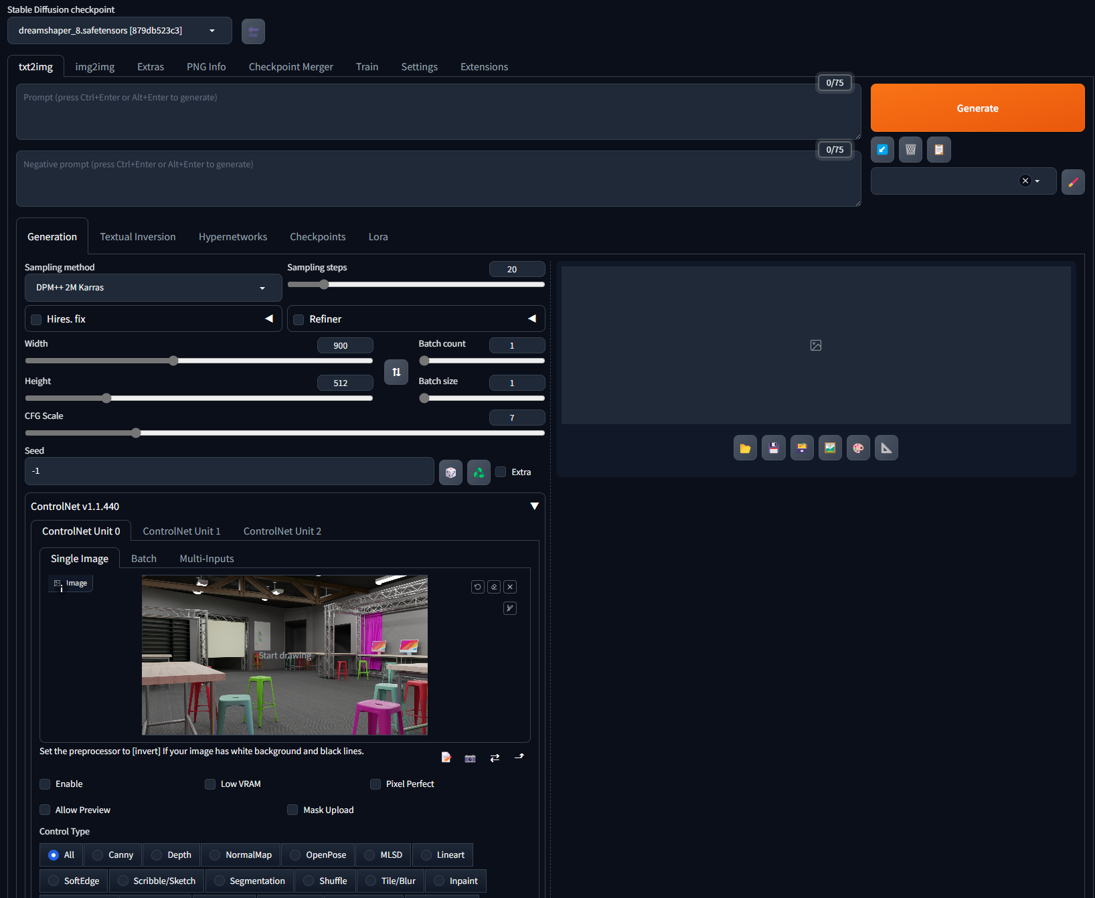Screen dimensions: 1095x898
Task: Click into the Negative prompt text box
Action: click(x=438, y=179)
